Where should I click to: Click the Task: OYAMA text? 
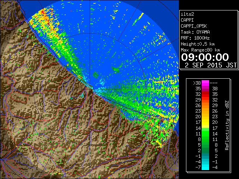pyautogui.click(x=195, y=32)
